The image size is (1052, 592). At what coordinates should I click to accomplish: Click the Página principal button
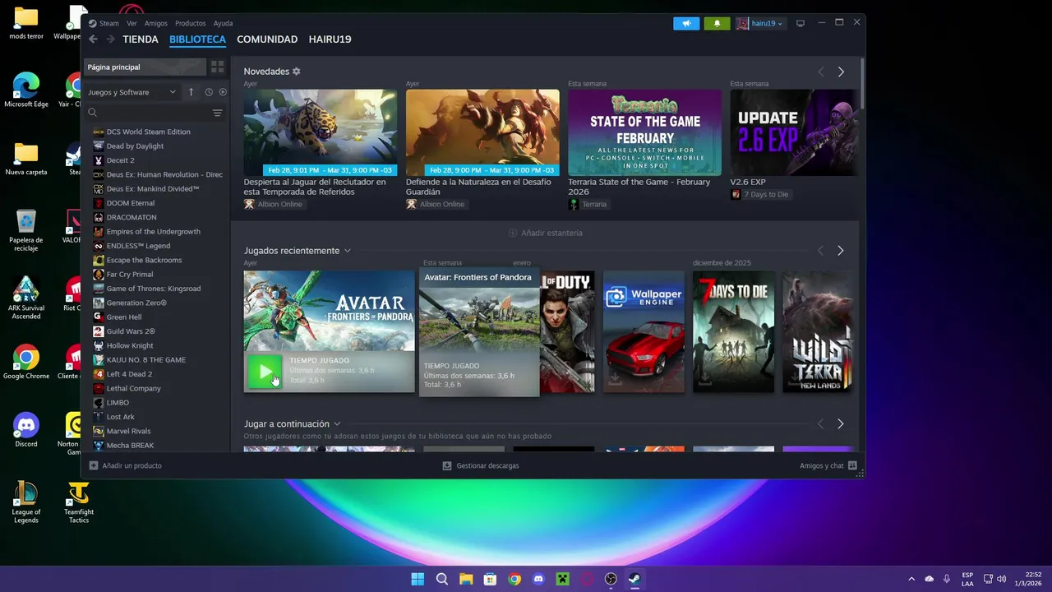[x=144, y=67]
